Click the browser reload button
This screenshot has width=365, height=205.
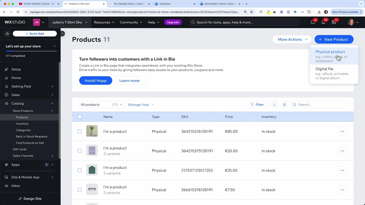[x=18, y=12]
